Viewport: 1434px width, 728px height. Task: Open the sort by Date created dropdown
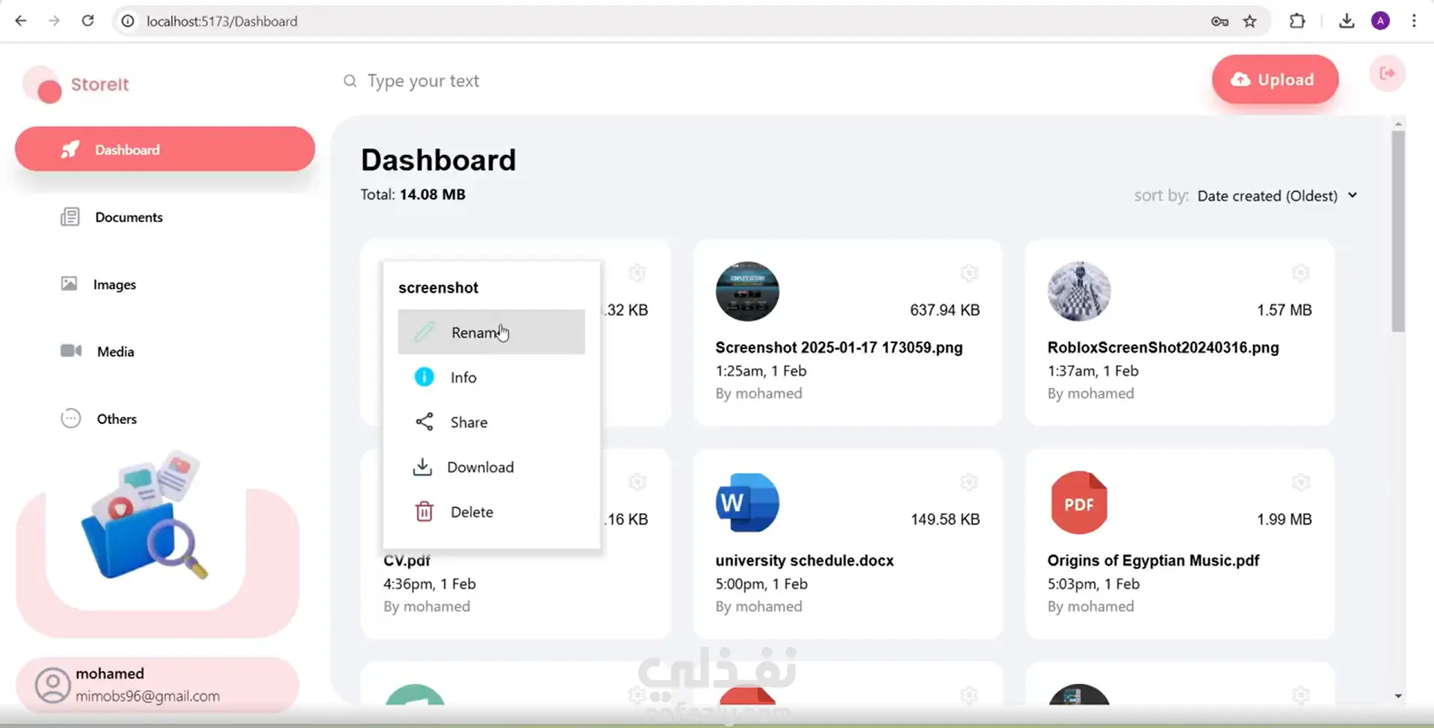coord(1277,196)
